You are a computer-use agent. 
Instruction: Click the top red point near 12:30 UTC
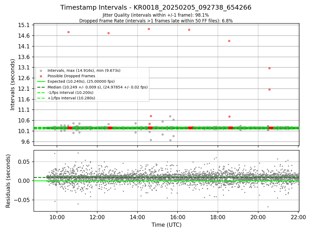[x=108, y=33]
